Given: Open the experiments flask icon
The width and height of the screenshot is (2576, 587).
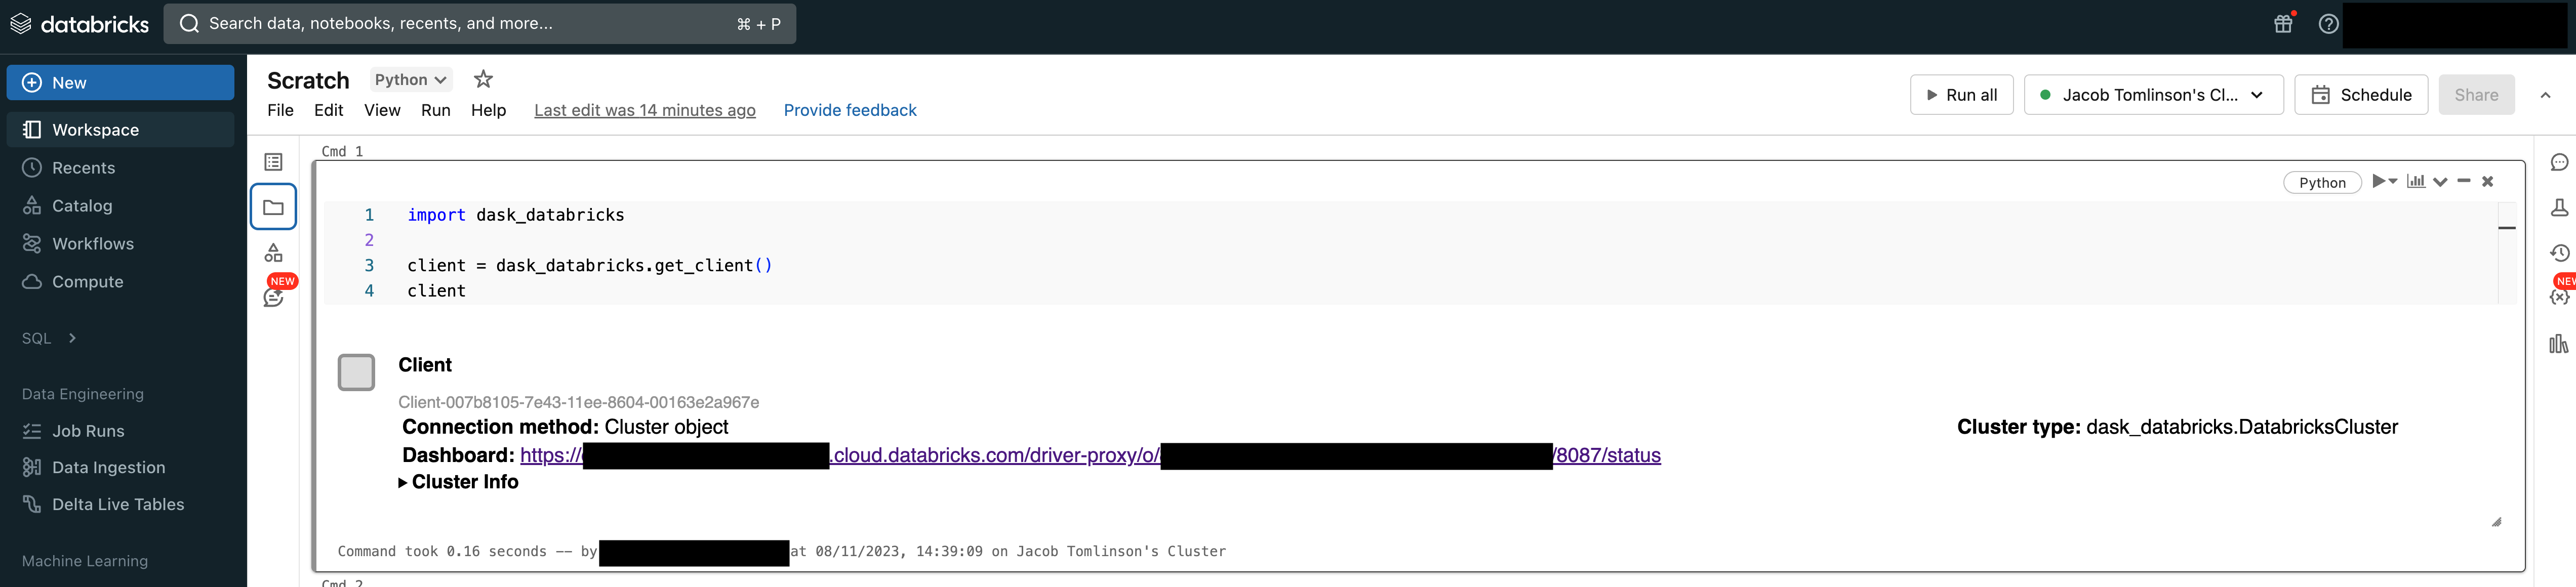Looking at the screenshot, I should tap(2559, 207).
